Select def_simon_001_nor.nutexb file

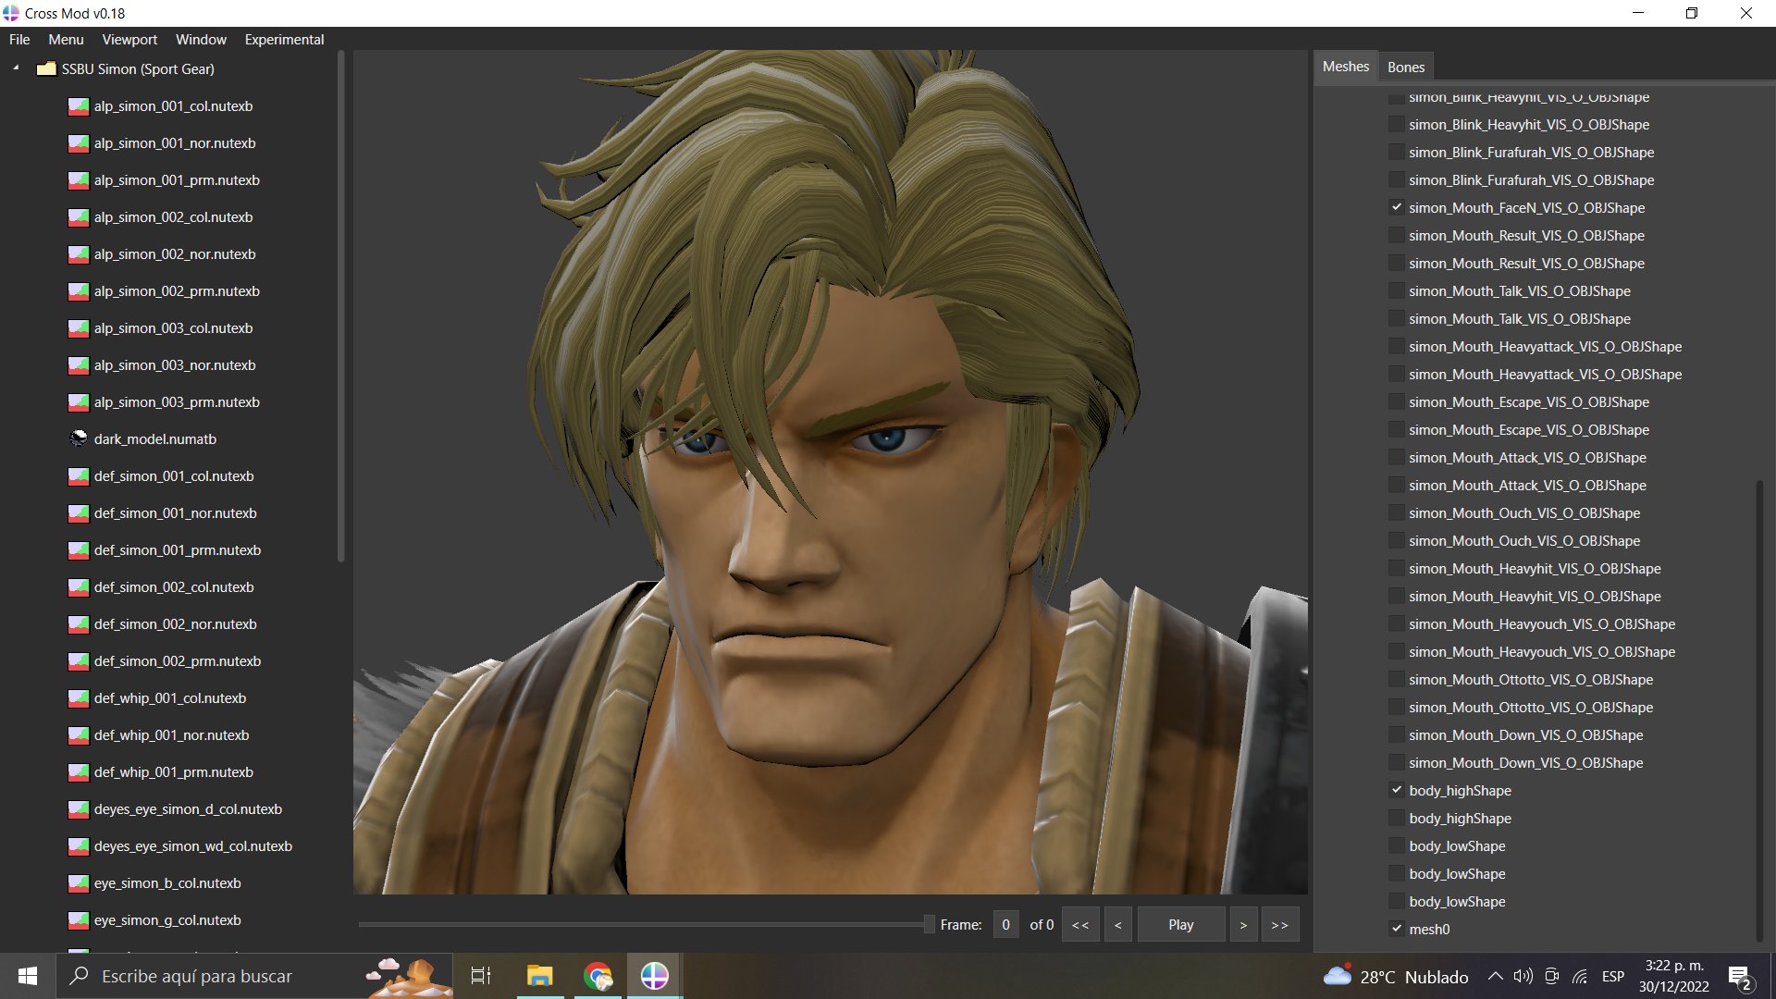coord(176,513)
